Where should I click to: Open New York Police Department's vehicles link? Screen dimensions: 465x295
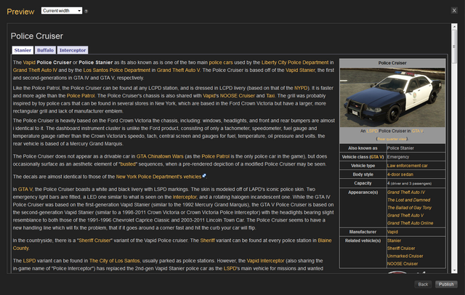(x=158, y=177)
